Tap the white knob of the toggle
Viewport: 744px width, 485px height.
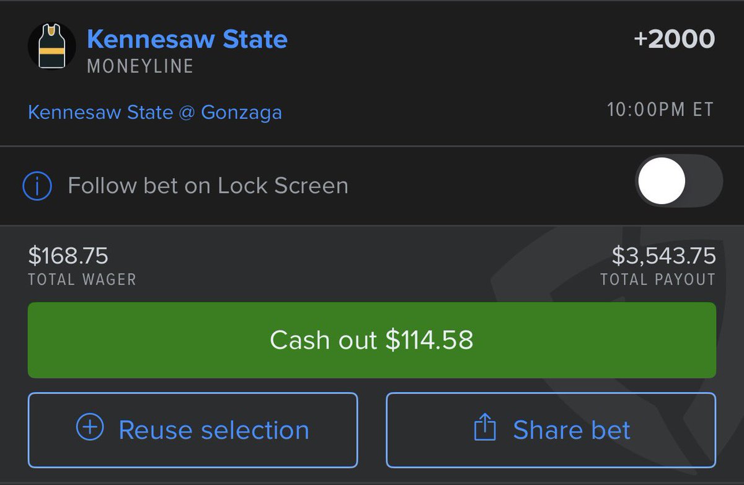pos(662,181)
